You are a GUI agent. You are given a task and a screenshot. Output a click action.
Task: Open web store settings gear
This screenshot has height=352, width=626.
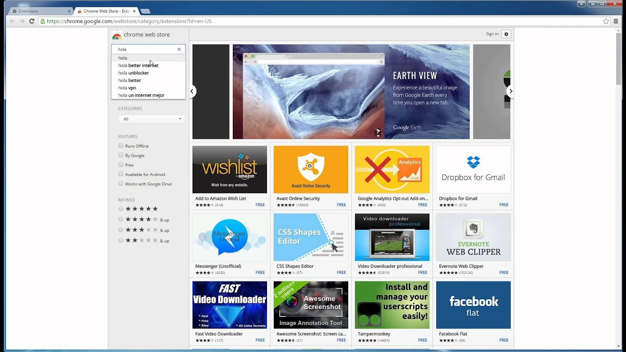[x=506, y=34]
